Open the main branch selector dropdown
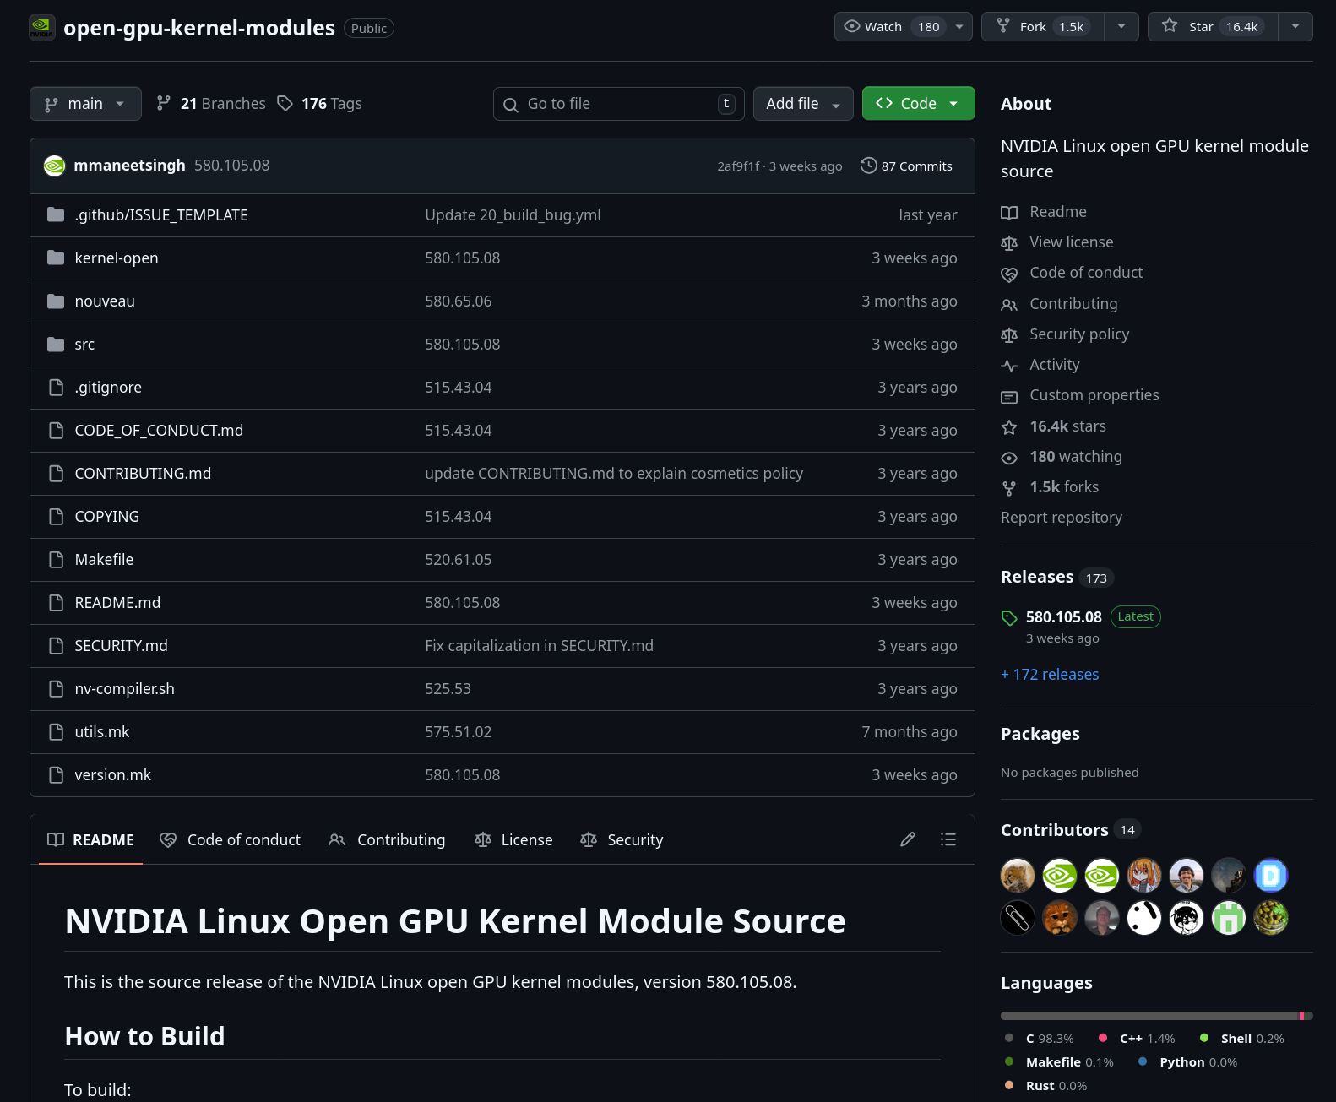The image size is (1336, 1102). coord(85,104)
